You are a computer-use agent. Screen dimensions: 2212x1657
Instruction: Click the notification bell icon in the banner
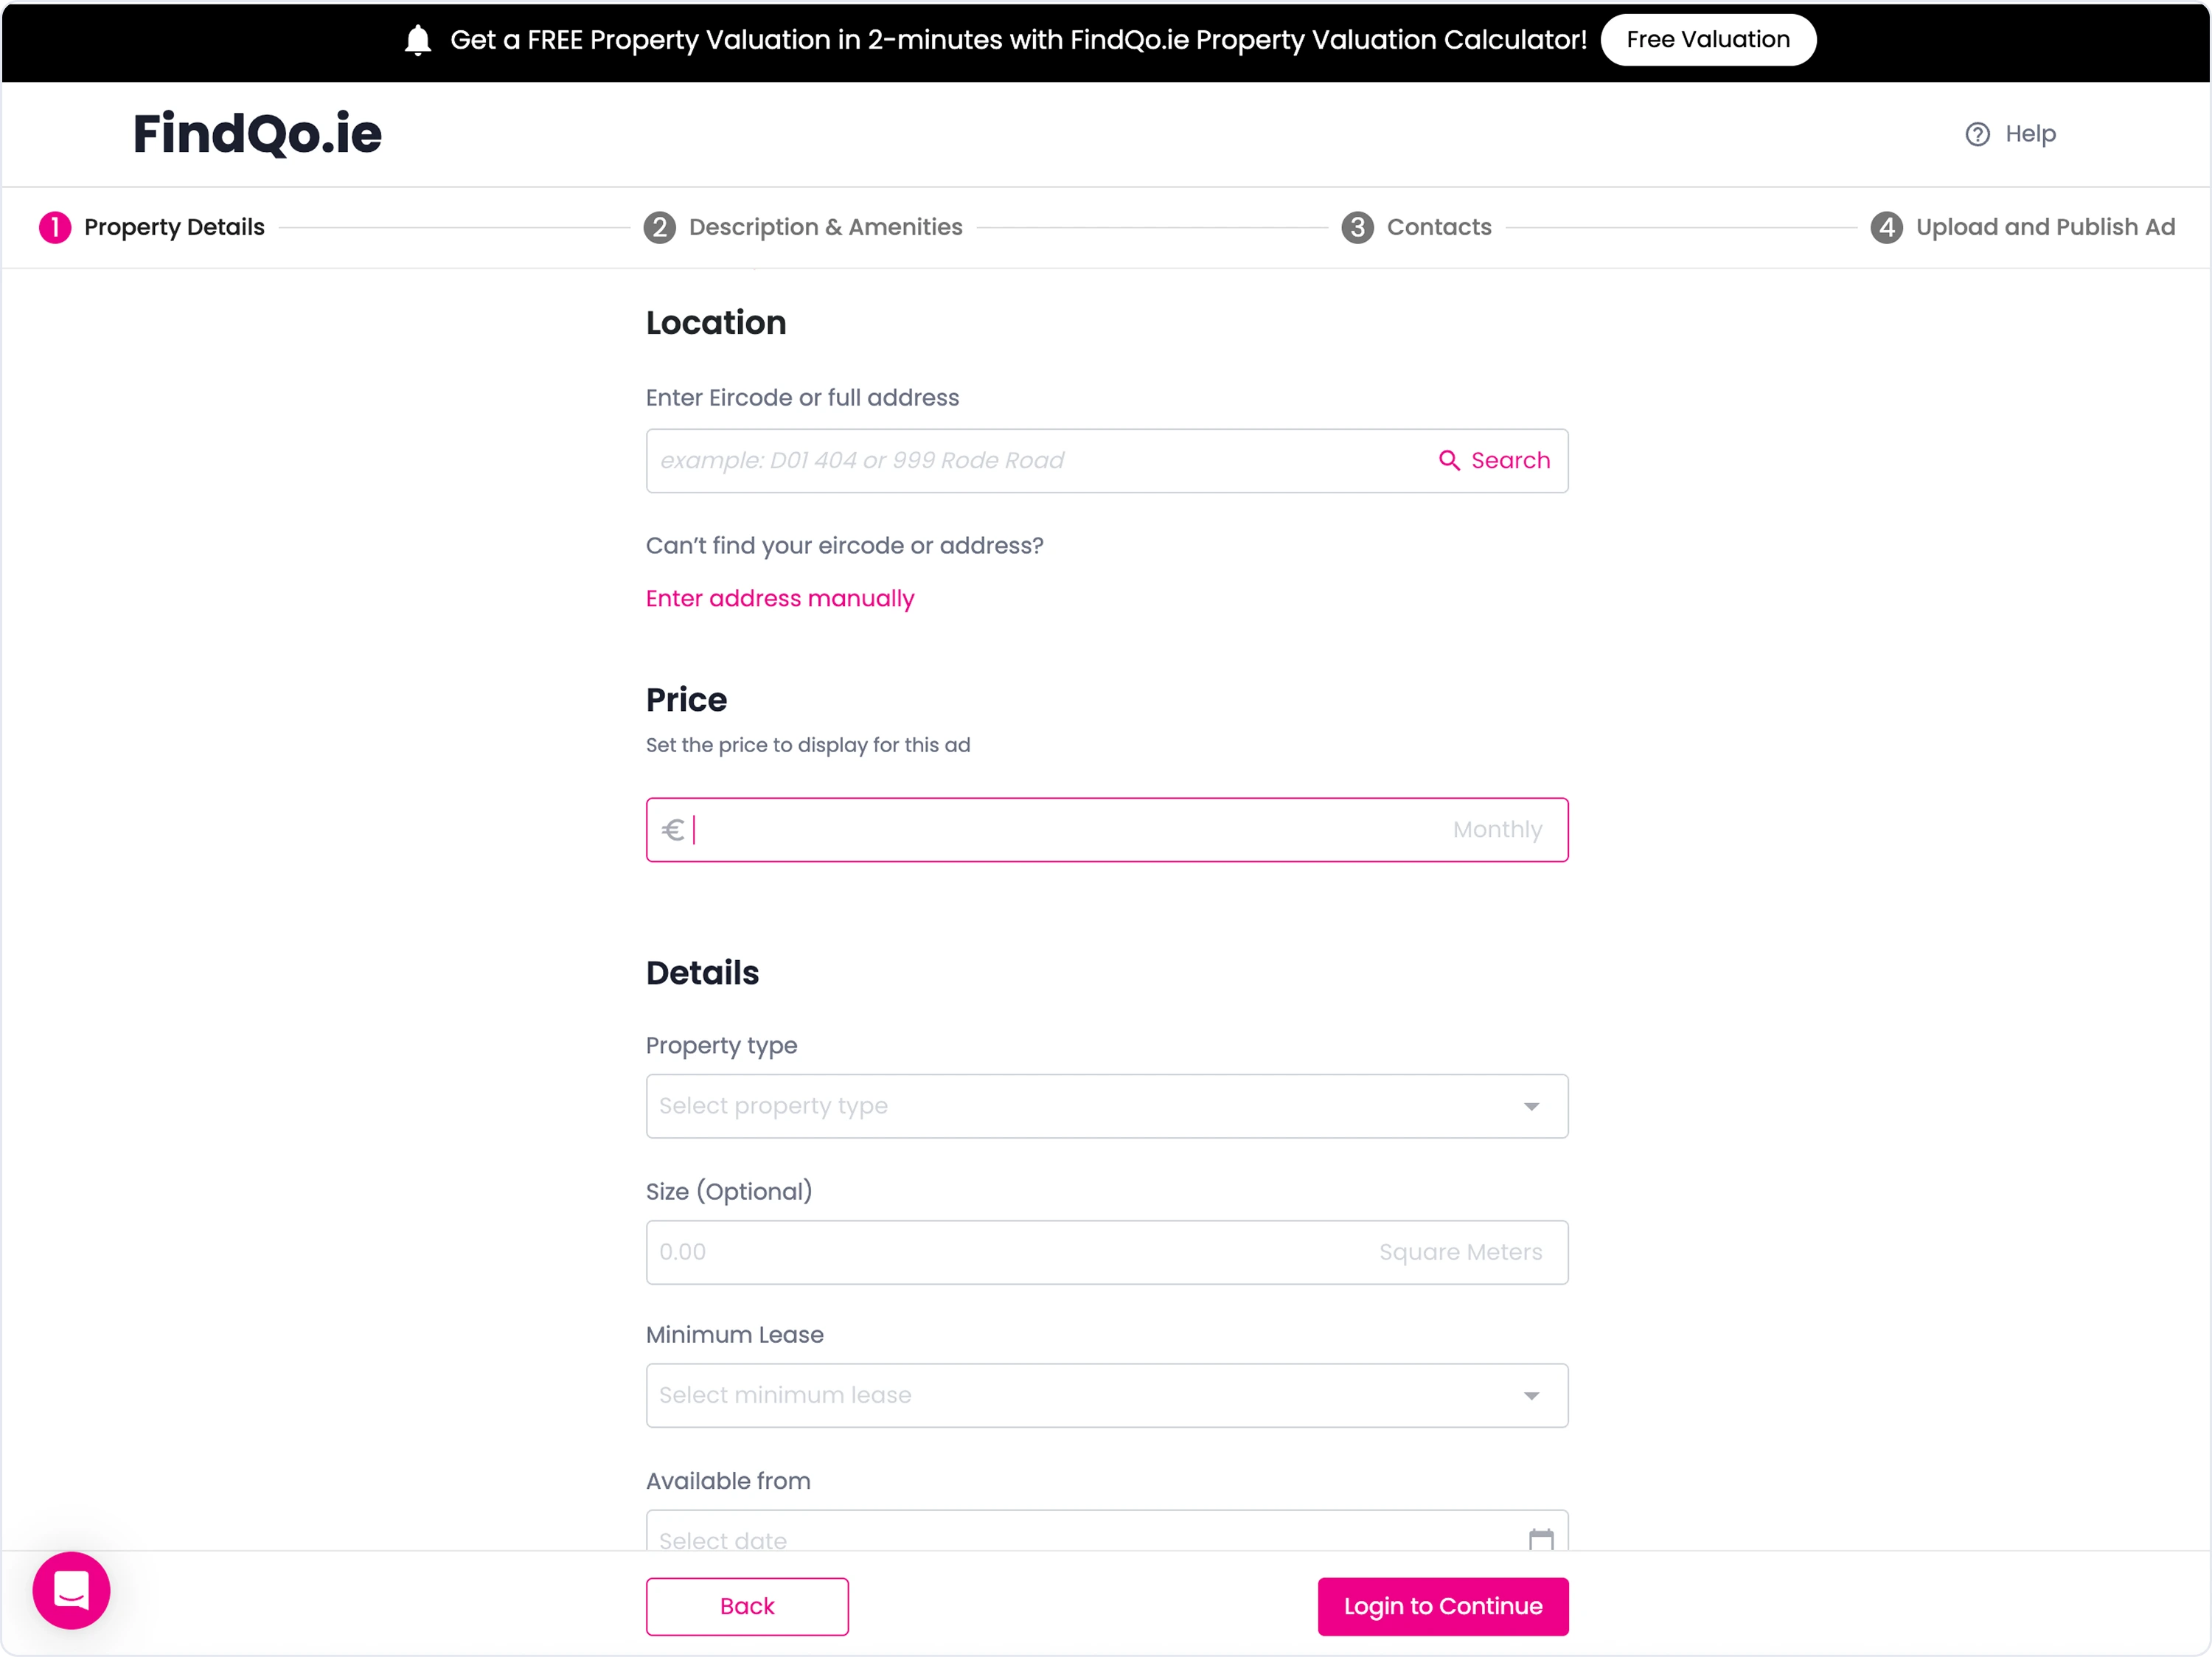pyautogui.click(x=418, y=40)
